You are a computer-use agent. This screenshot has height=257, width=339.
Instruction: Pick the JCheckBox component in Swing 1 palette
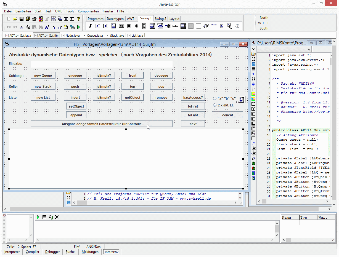129,26
